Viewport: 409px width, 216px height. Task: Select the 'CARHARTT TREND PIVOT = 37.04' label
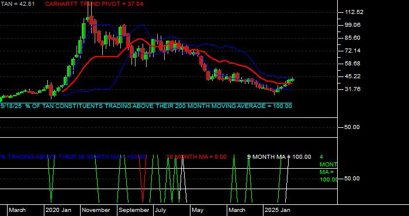coord(94,4)
